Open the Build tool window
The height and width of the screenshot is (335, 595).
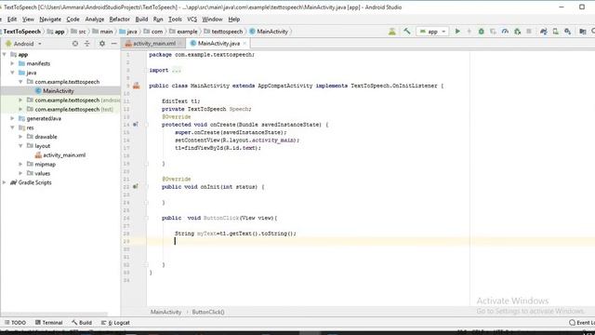tap(82, 323)
